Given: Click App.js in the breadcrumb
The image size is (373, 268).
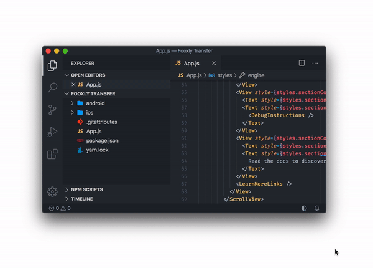Looking at the screenshot, I should coord(194,75).
